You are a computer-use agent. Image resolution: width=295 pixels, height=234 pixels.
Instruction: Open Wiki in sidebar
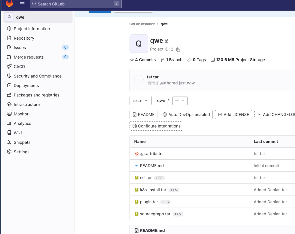tap(18, 133)
